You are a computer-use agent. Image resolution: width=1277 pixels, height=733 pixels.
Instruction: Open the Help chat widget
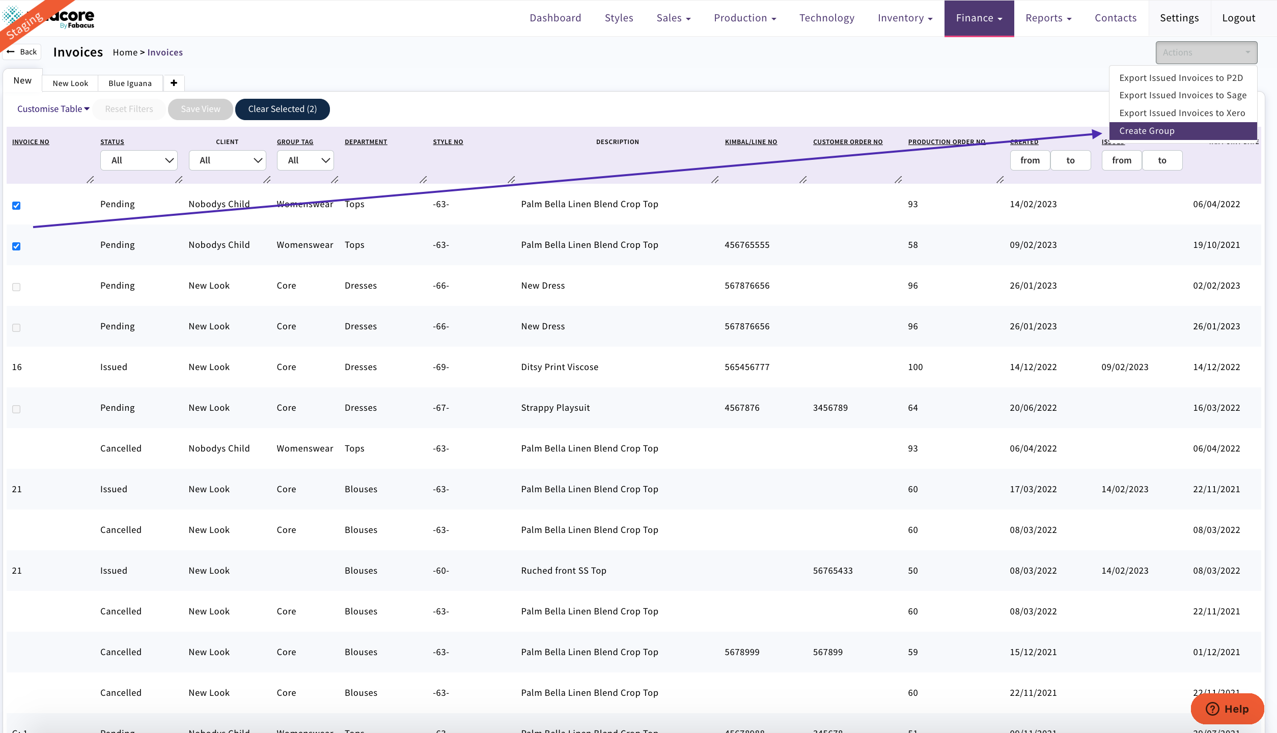[x=1227, y=709]
